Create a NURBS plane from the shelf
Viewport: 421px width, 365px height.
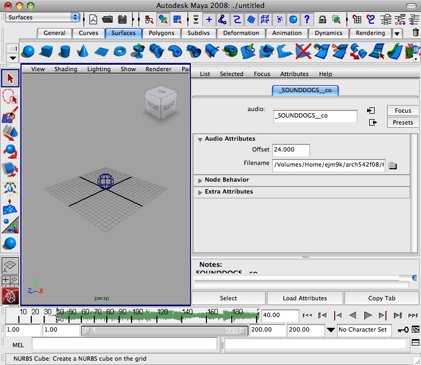point(101,52)
